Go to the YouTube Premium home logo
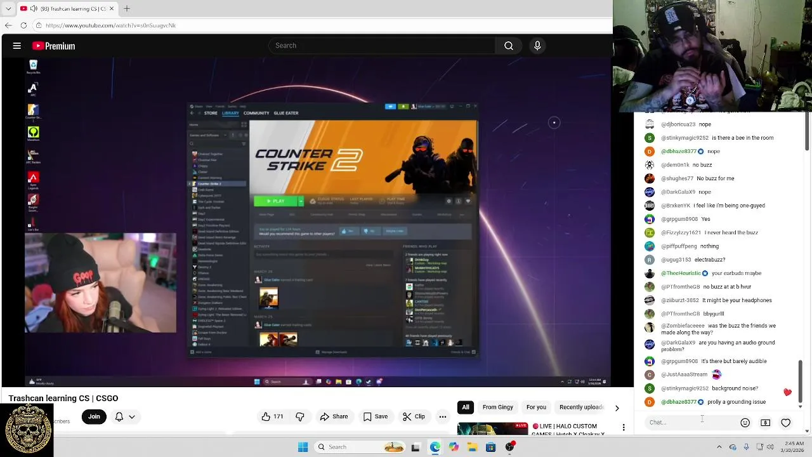The image size is (812, 457). coord(53,46)
